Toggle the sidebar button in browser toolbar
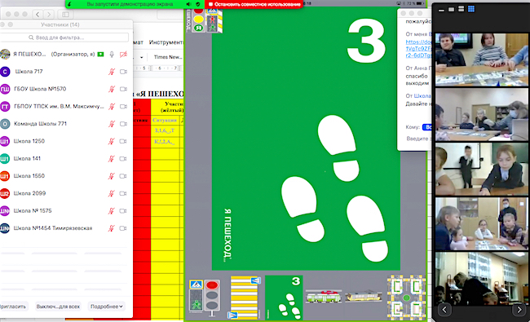Viewport: 530px width, 322px height. coord(65,14)
